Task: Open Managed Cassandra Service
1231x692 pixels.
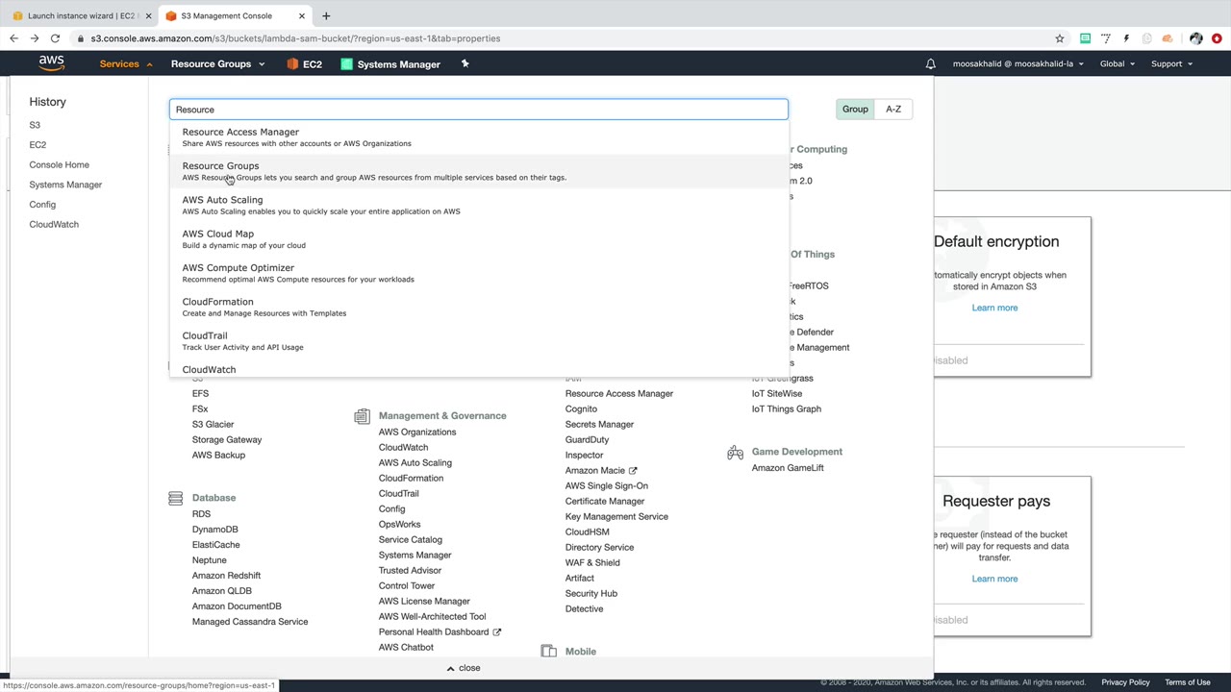Action: point(250,622)
